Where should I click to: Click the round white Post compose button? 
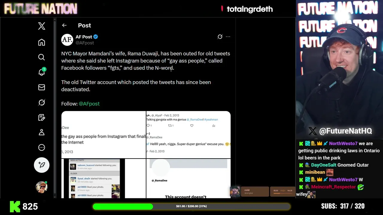coord(42,165)
